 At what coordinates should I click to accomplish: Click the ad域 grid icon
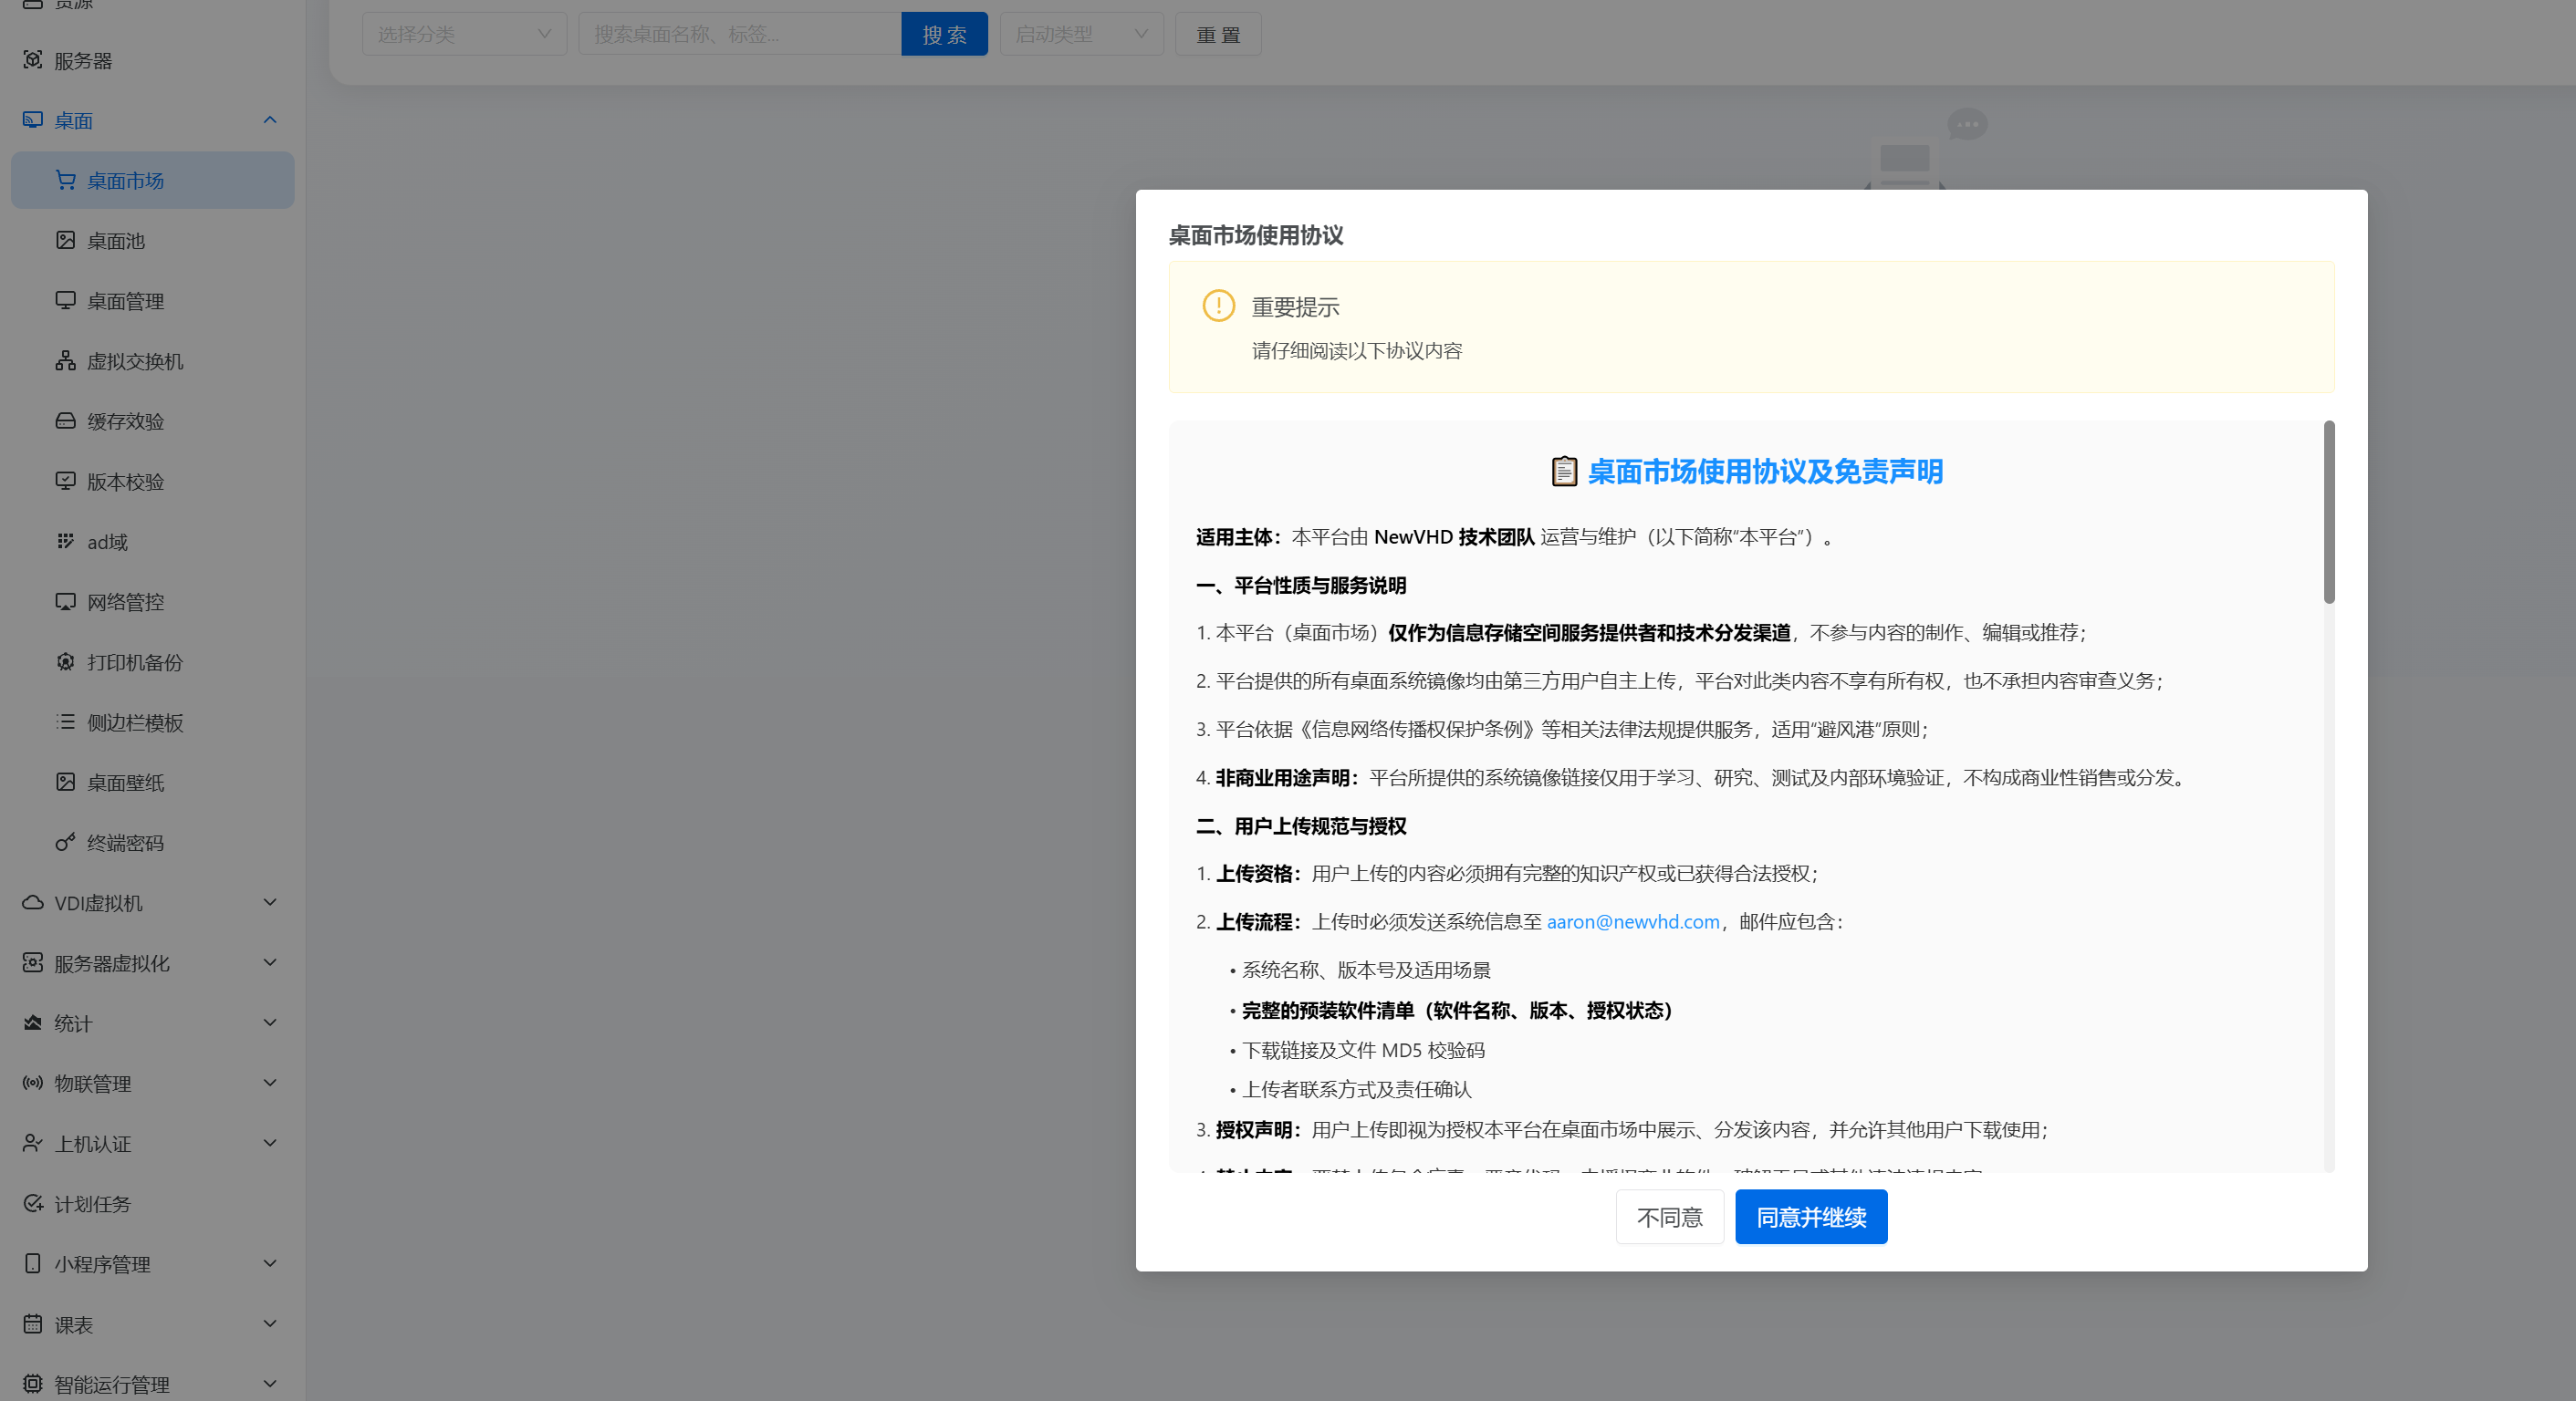(65, 541)
